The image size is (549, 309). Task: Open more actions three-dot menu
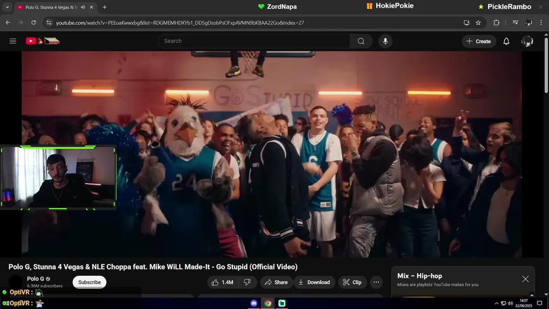pyautogui.click(x=376, y=282)
